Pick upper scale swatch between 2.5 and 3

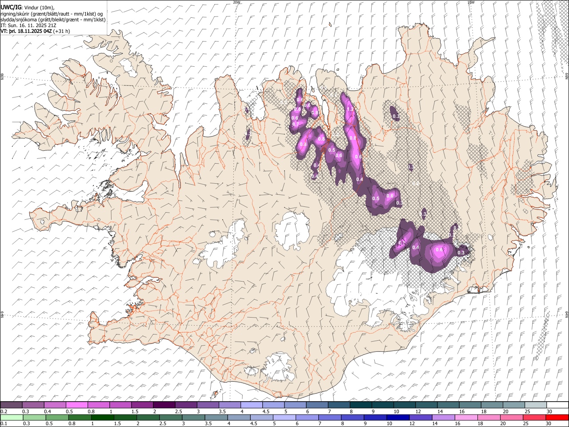[x=186, y=405]
